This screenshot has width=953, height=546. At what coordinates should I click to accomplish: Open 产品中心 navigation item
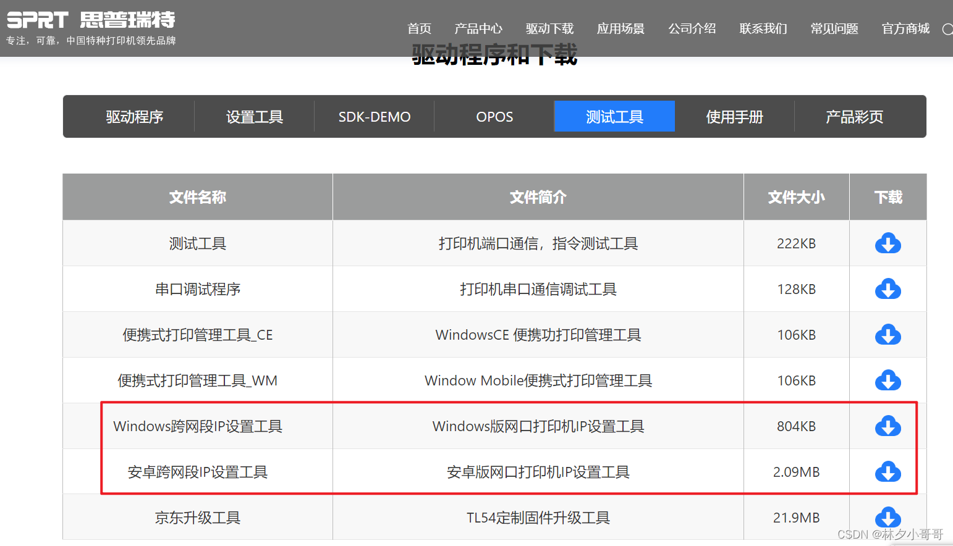(x=478, y=28)
